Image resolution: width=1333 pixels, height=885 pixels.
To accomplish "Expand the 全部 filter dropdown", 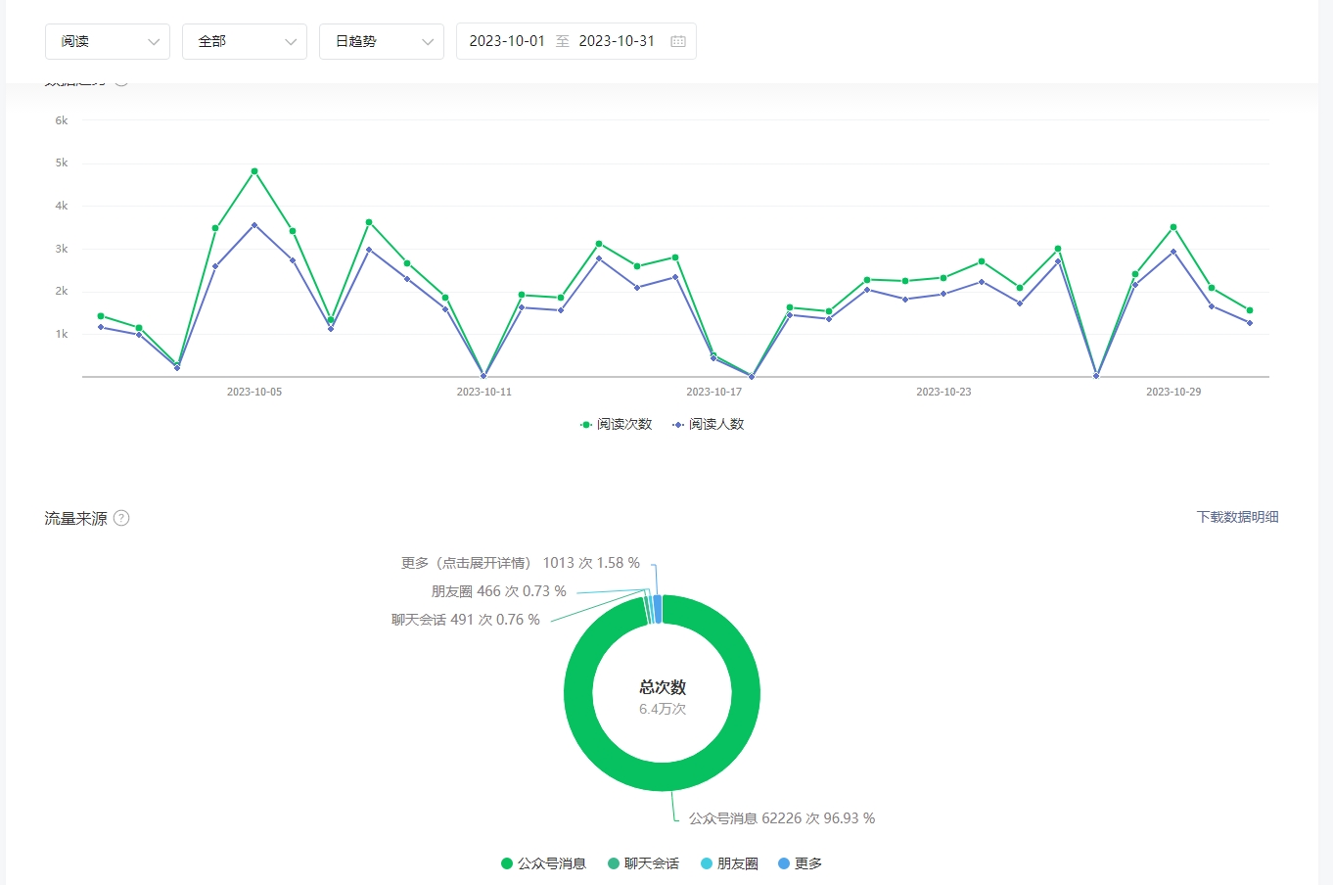I will (245, 41).
